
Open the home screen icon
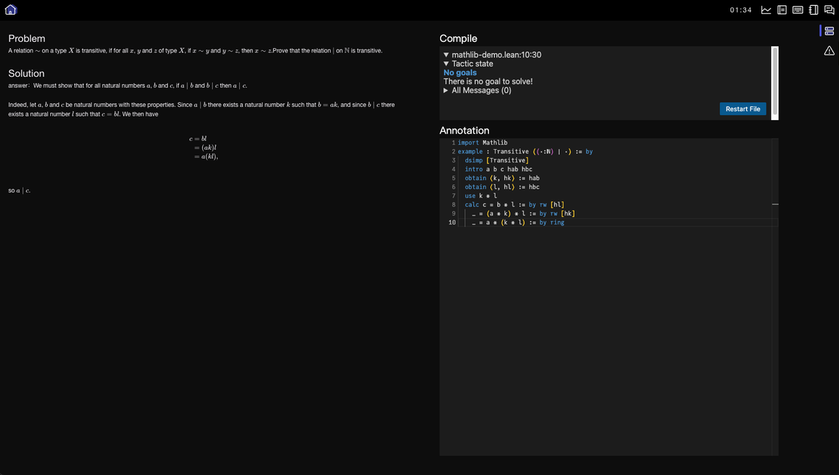pyautogui.click(x=10, y=10)
